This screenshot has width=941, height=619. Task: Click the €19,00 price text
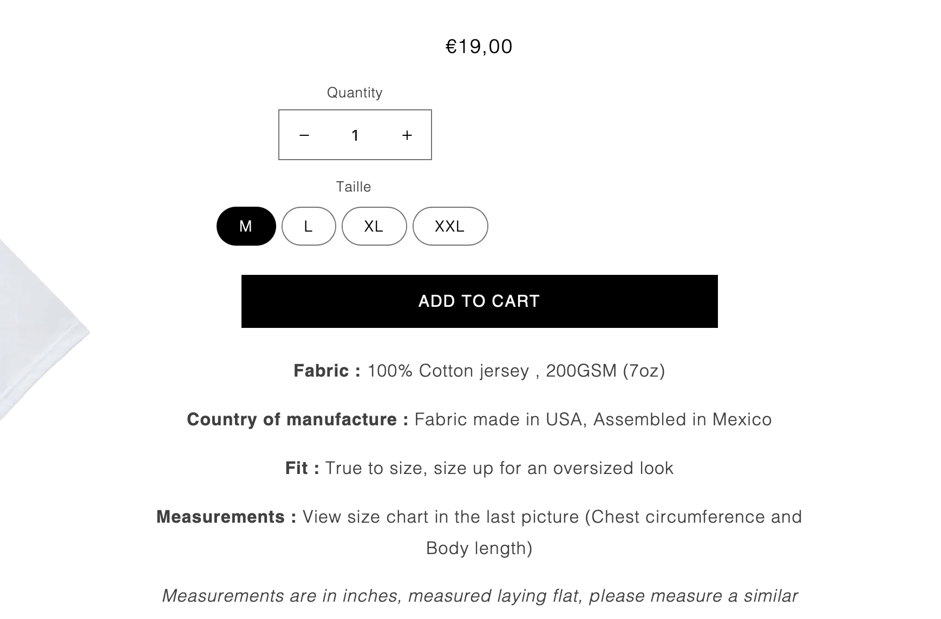(x=479, y=47)
